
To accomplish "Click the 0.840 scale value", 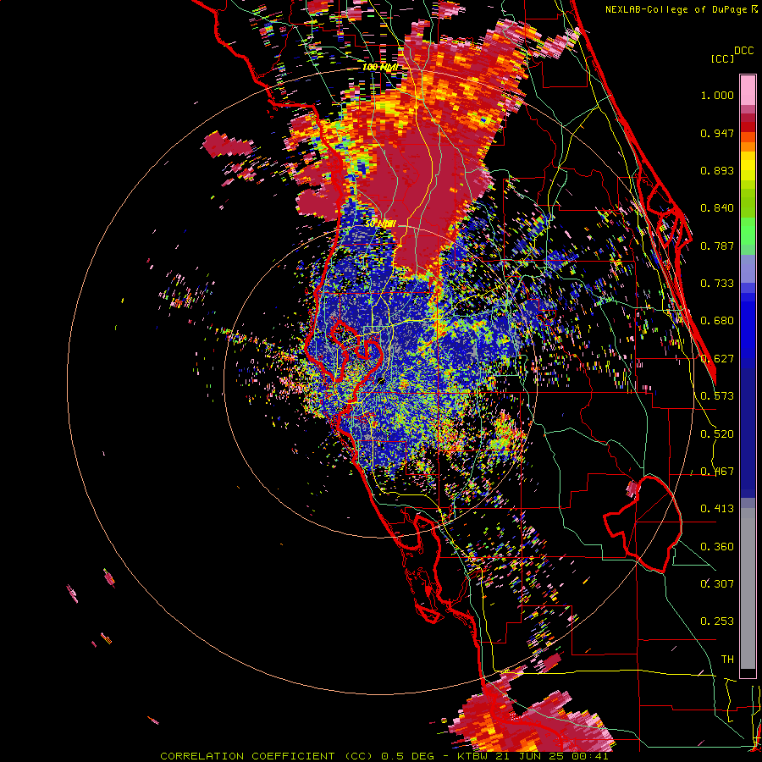I will point(717,208).
